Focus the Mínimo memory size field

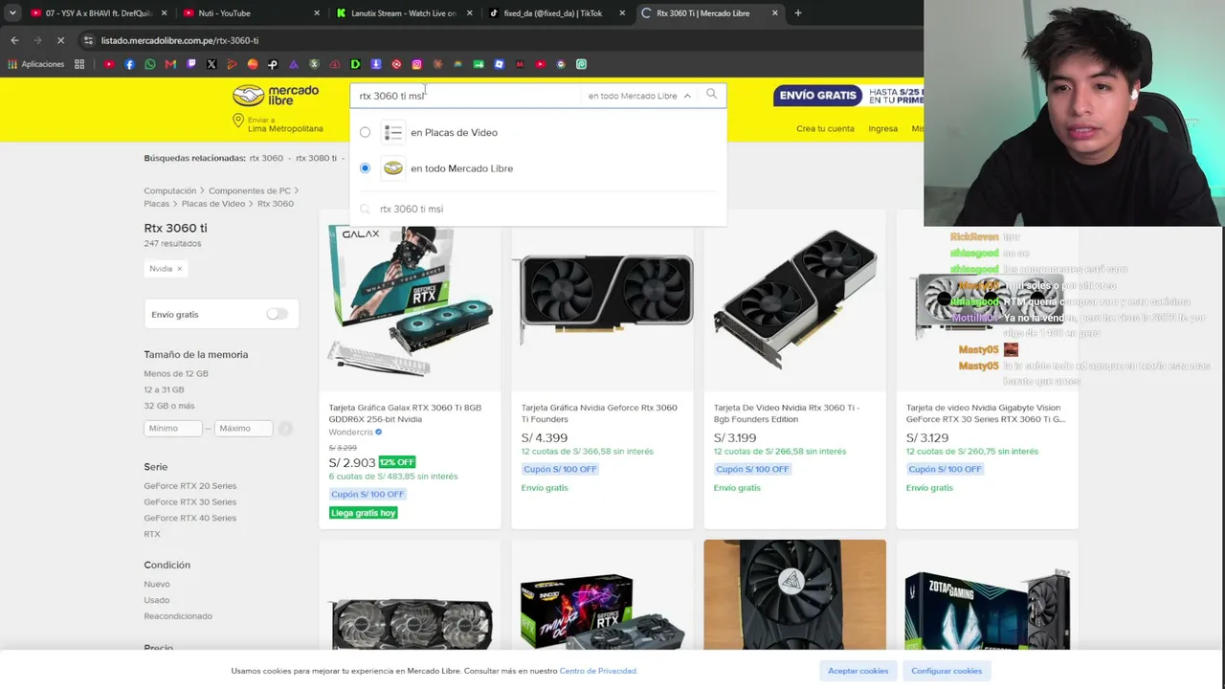(x=172, y=429)
